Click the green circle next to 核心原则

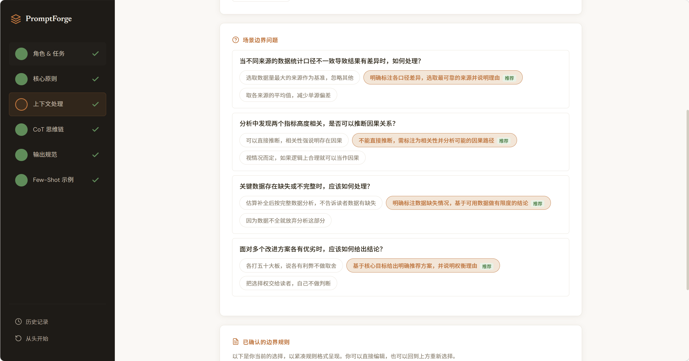pos(21,79)
